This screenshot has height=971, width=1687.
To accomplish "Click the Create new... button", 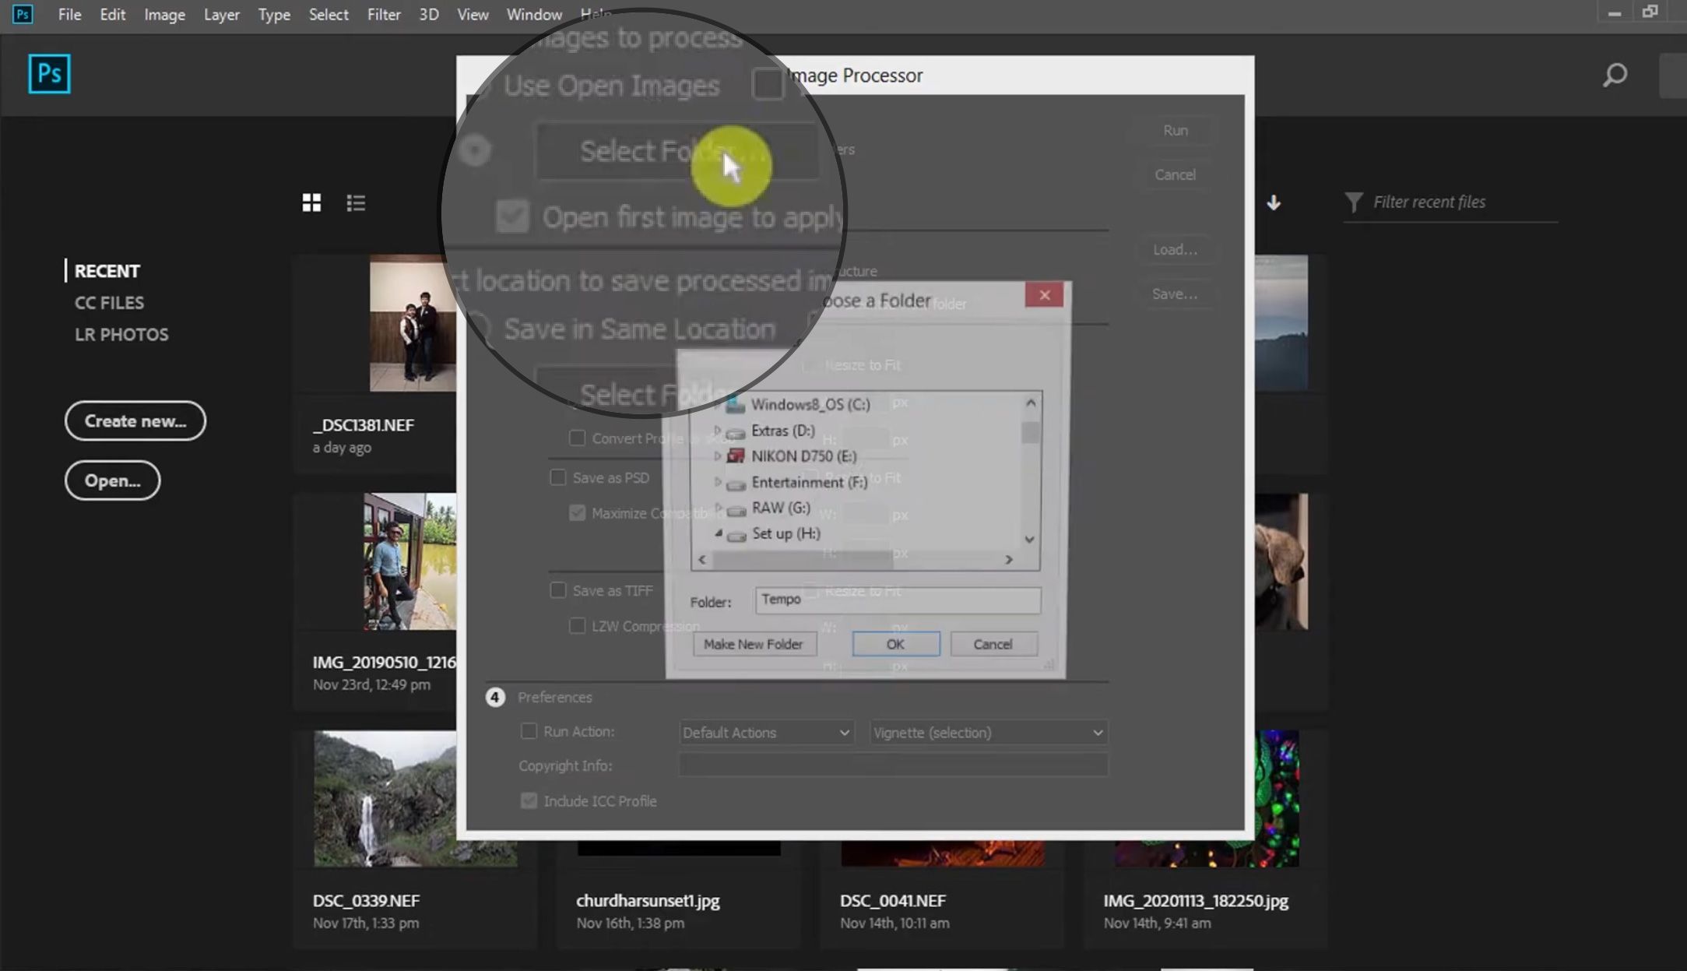I will [x=135, y=420].
